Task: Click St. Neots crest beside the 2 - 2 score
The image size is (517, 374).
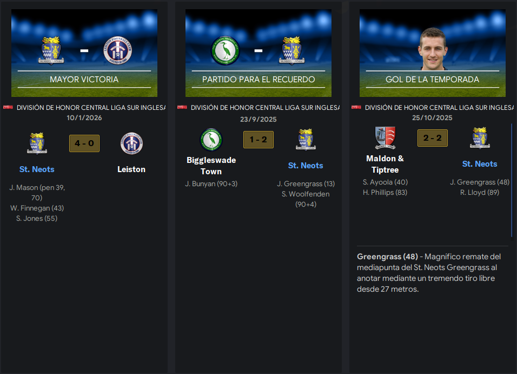Action: point(480,138)
